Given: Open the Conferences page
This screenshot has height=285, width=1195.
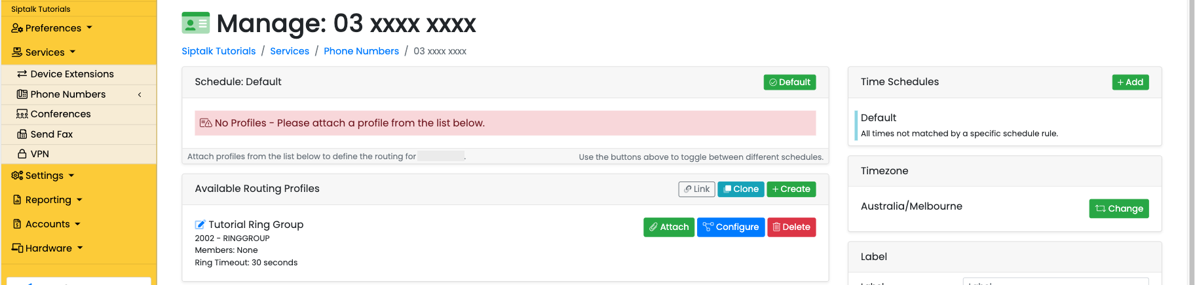Looking at the screenshot, I should 60,114.
